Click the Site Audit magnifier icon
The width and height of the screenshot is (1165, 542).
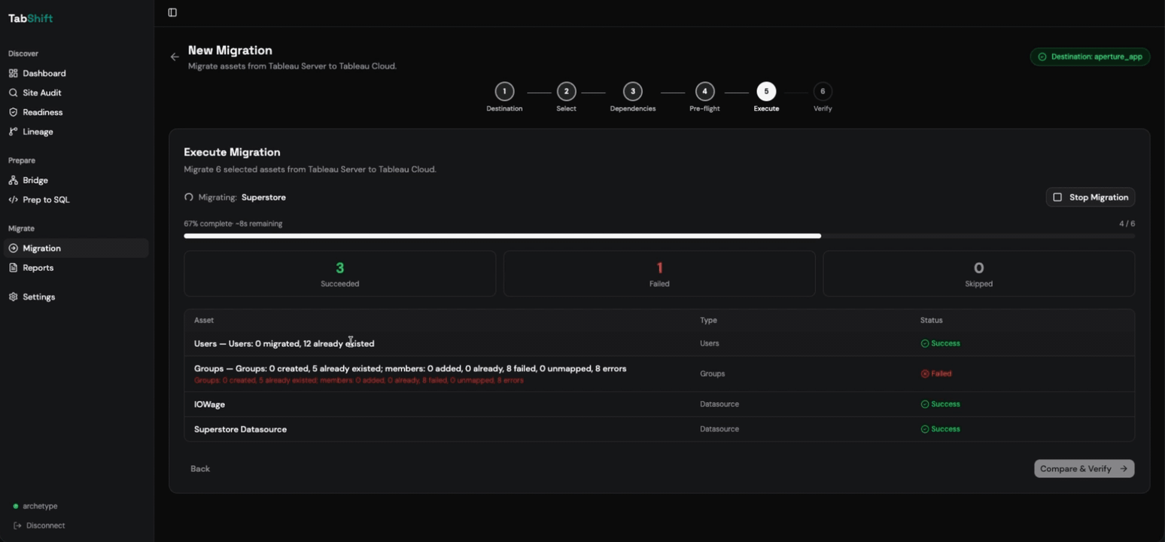point(13,93)
